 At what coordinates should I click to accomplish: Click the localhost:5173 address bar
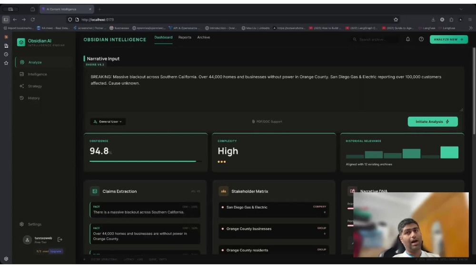(x=234, y=20)
